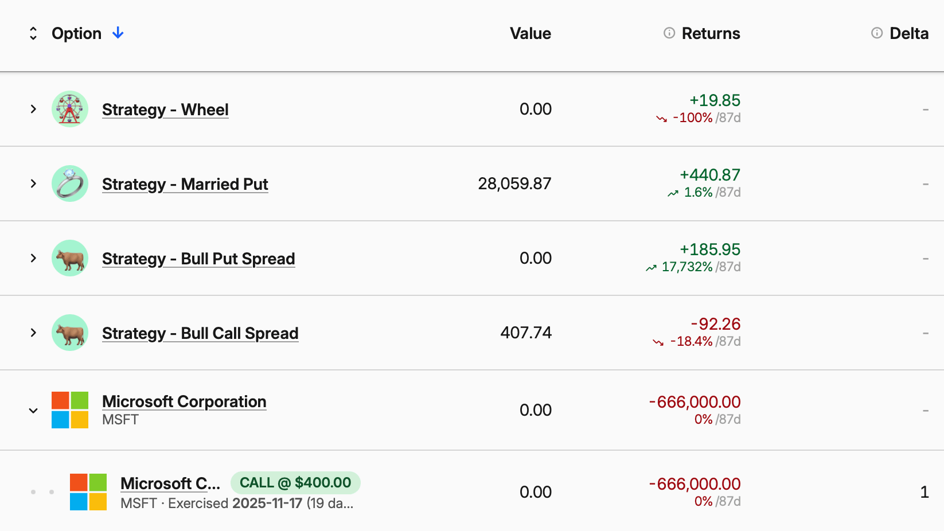Click the diamond ring icon for Married Put
Screen dimensions: 944x531
[69, 183]
